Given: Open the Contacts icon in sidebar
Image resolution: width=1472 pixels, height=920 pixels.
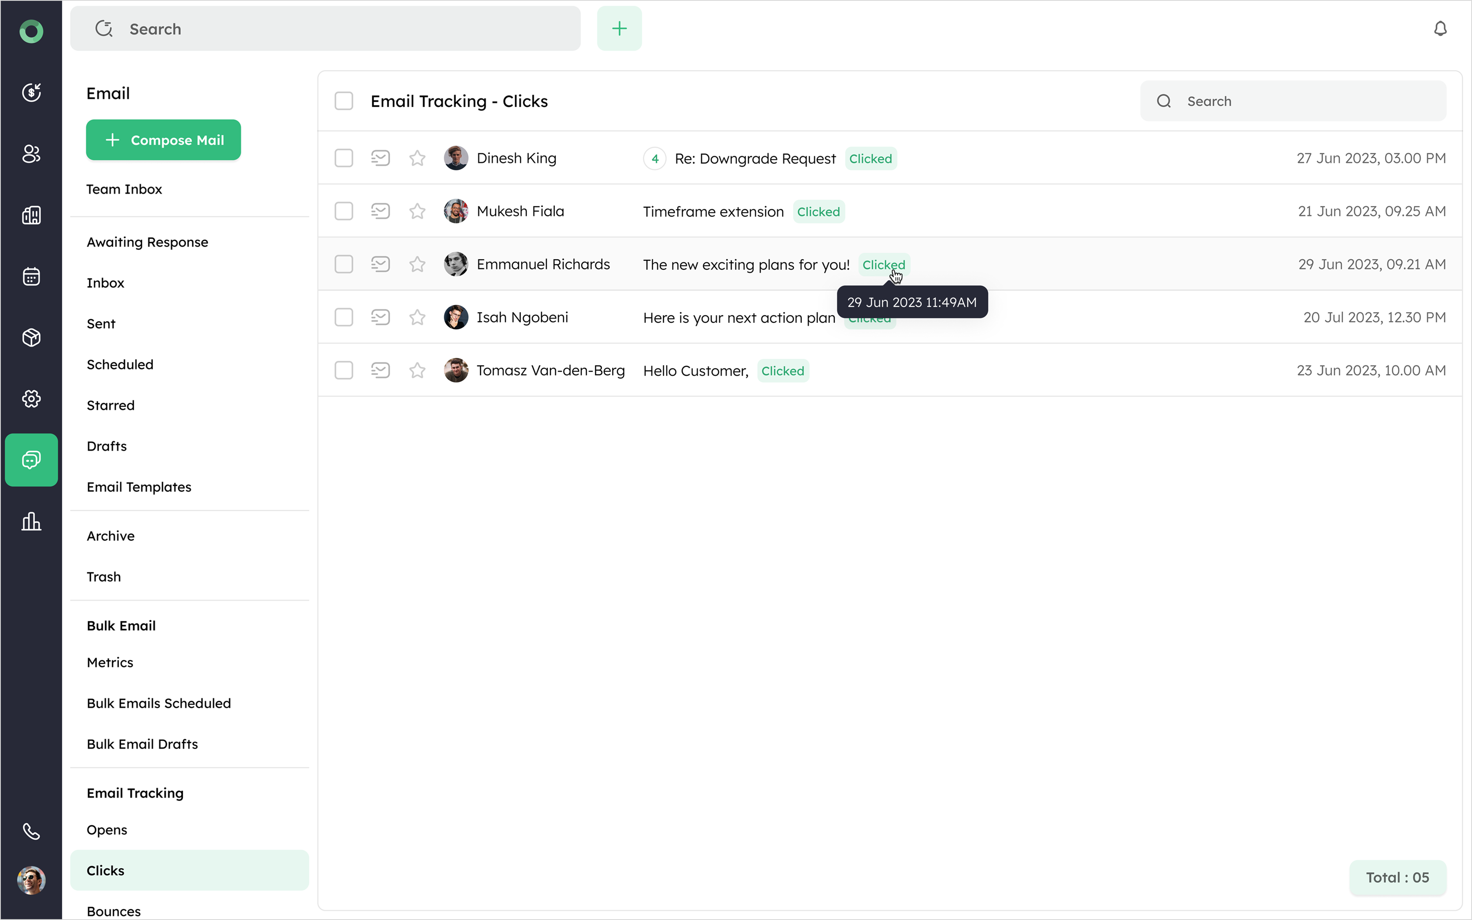Looking at the screenshot, I should tap(31, 154).
